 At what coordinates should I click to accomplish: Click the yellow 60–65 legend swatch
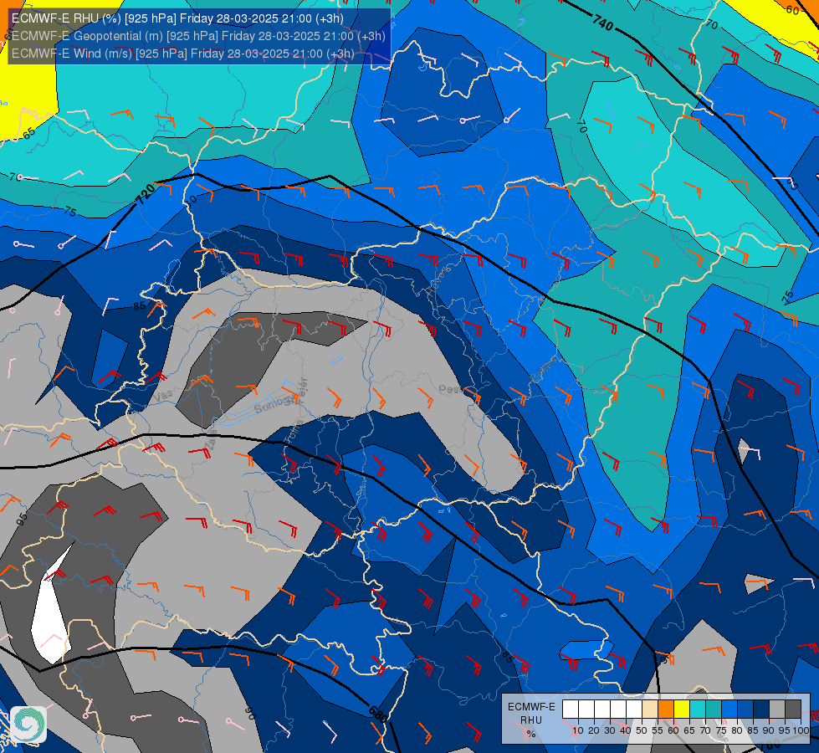click(x=682, y=709)
